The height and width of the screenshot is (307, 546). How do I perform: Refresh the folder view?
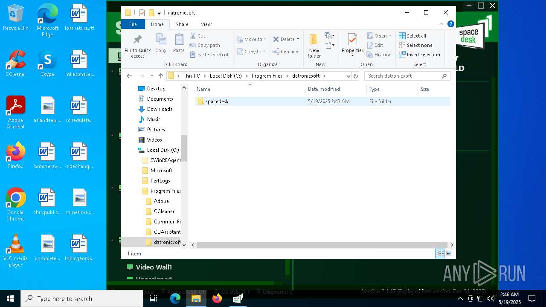coord(356,76)
